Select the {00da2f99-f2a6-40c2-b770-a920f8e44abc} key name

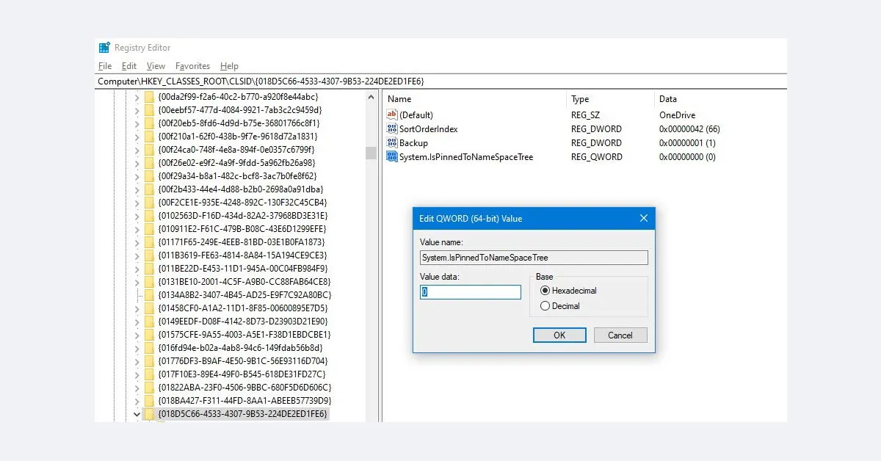239,97
